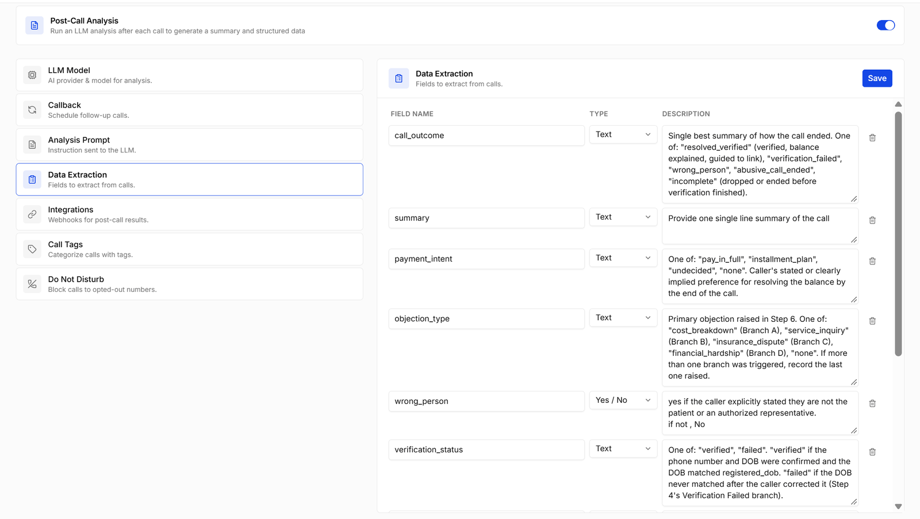Click the Data Extraction clipboard icon in sidebar
This screenshot has width=920, height=519.
pyautogui.click(x=32, y=179)
